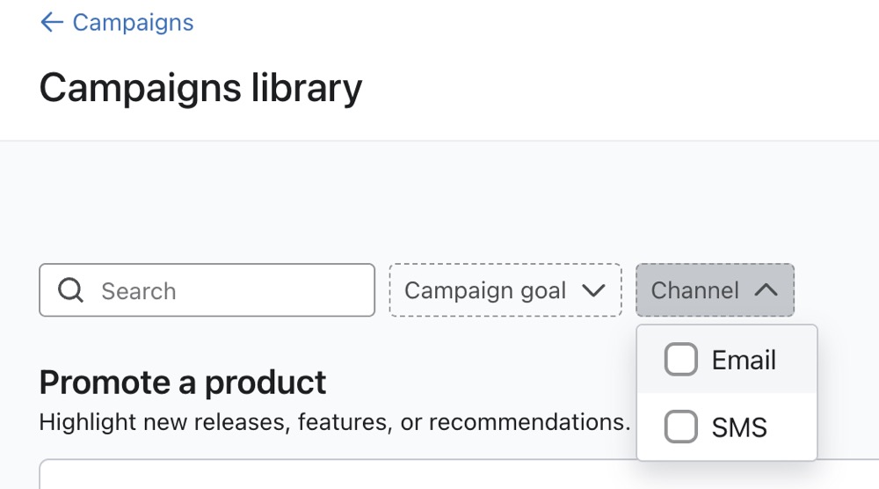This screenshot has height=489, width=879.
Task: Click the back arrow icon
Action: [52, 23]
